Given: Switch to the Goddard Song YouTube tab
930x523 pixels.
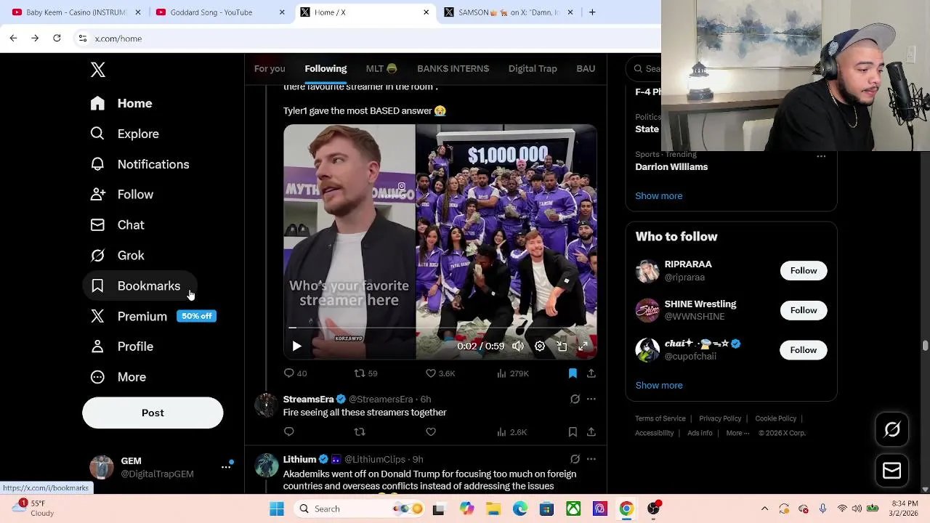Looking at the screenshot, I should pos(219,12).
